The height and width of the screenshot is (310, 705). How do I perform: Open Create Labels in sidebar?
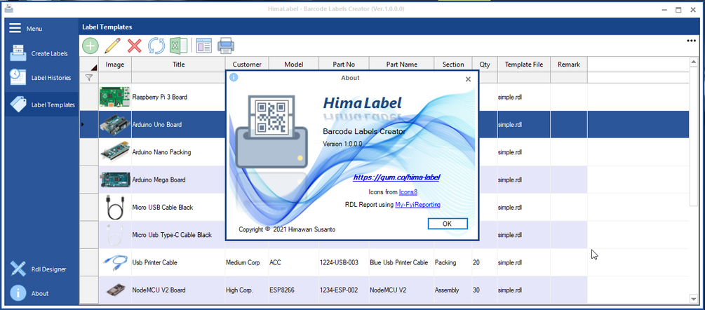tap(41, 53)
